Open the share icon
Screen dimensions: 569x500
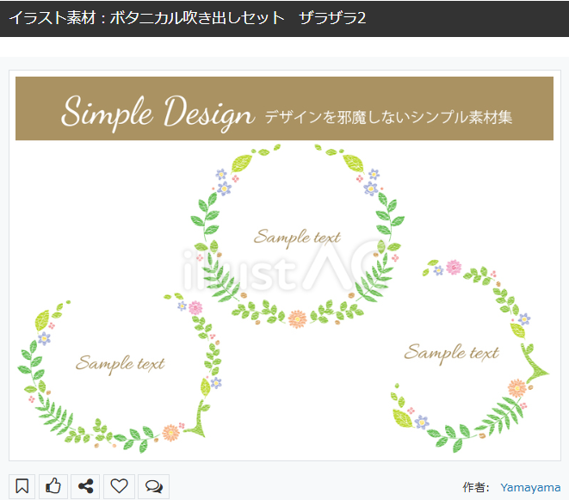pyautogui.click(x=85, y=486)
